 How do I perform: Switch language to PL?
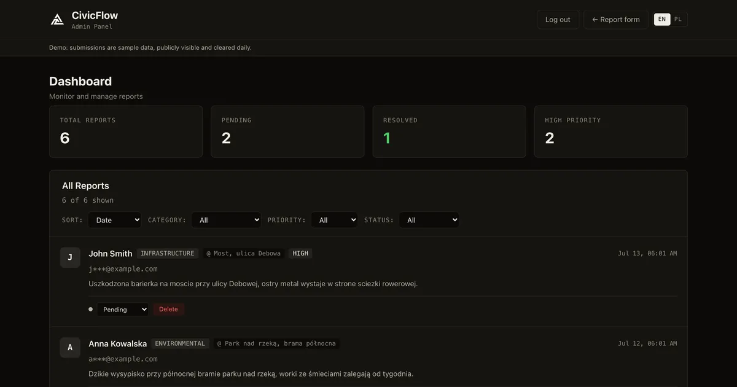[x=678, y=20]
